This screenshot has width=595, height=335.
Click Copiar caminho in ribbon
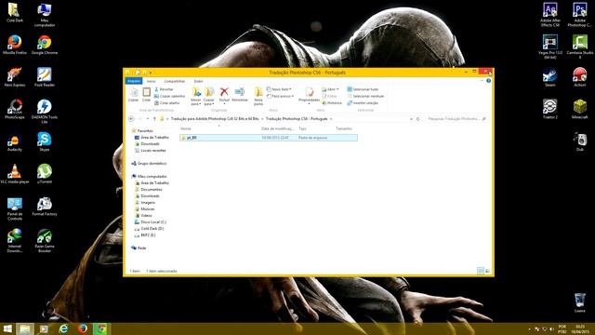tap(169, 96)
